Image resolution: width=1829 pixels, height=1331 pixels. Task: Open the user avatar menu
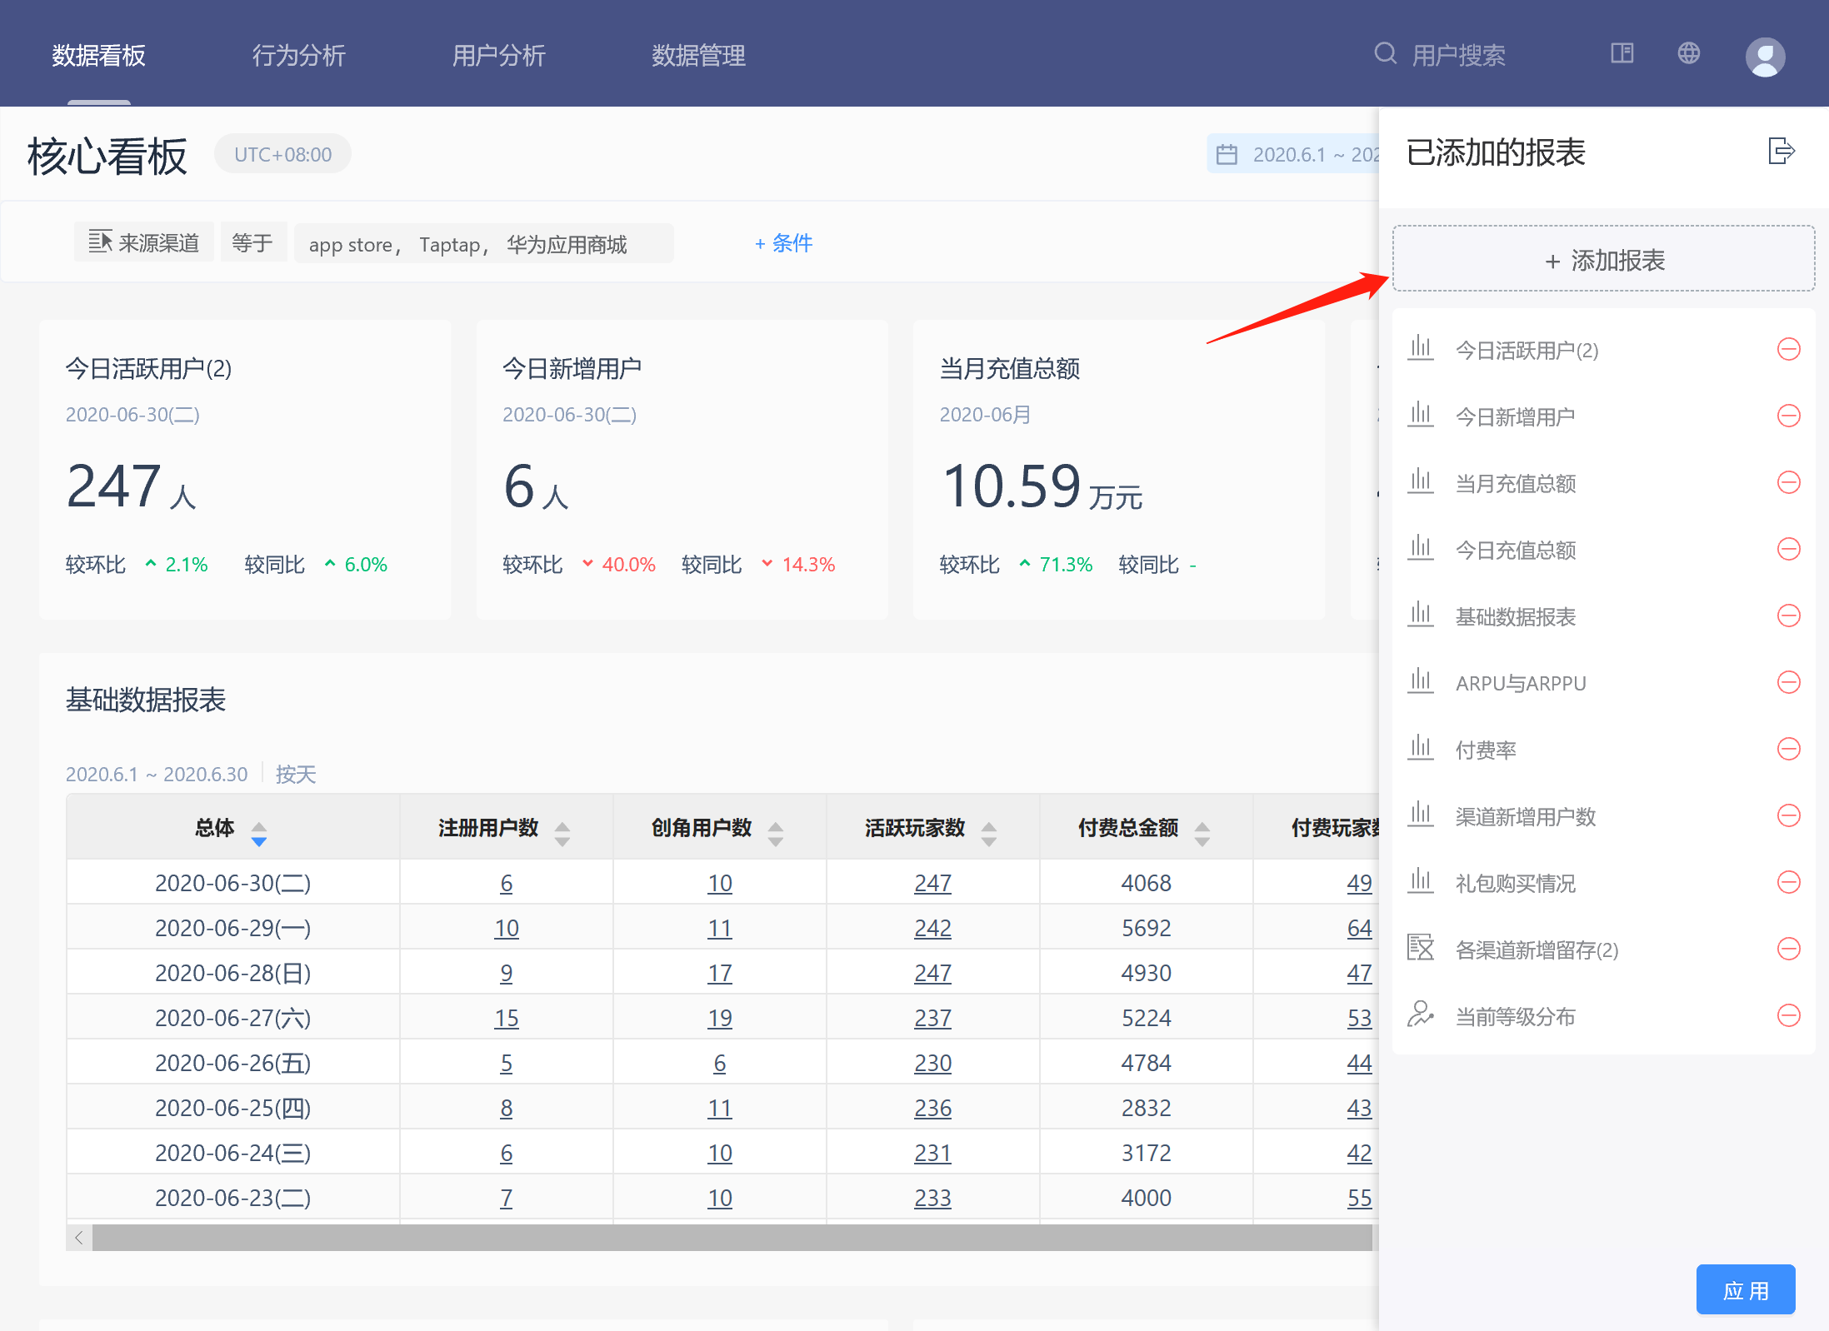pos(1765,57)
